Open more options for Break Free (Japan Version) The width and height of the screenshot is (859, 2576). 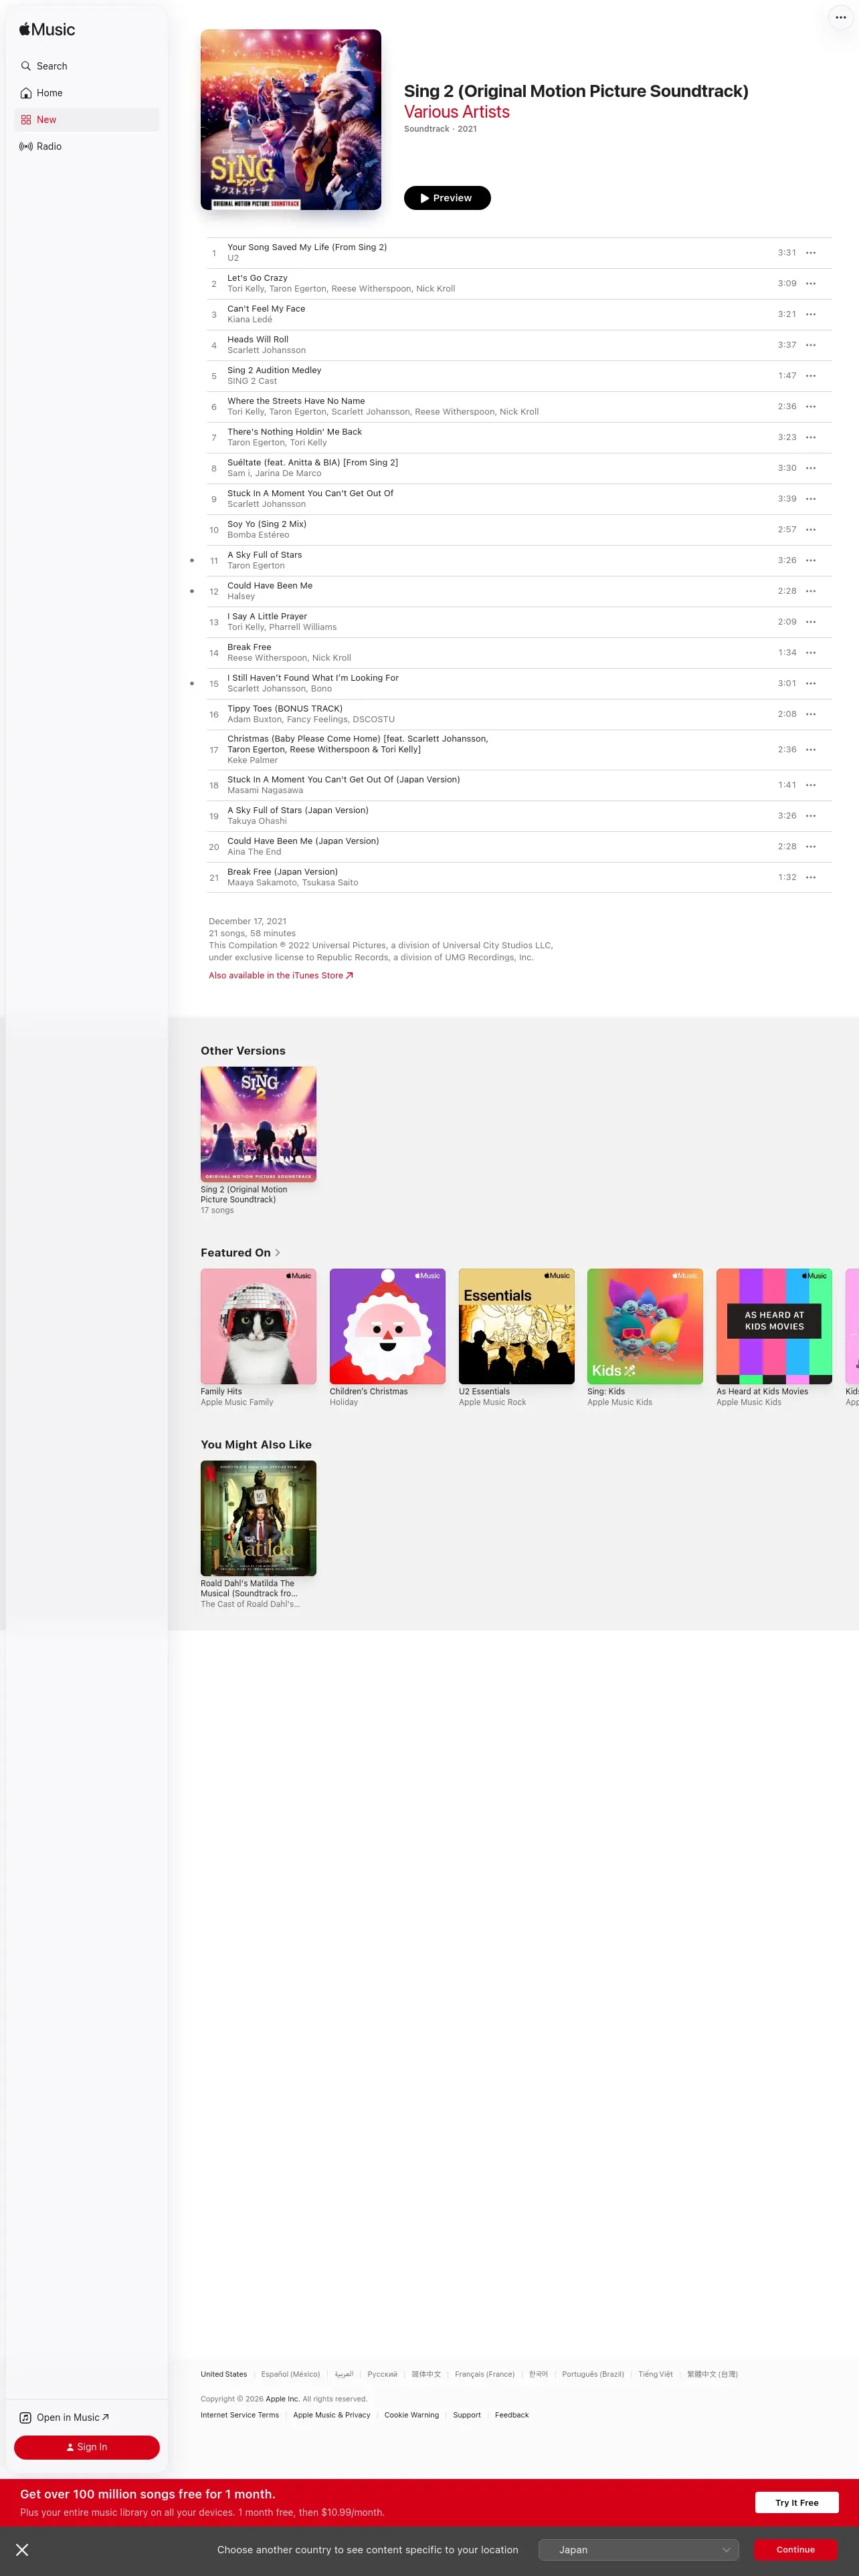tap(811, 877)
